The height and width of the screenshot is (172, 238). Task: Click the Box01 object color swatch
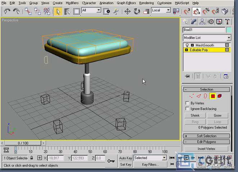229,30
